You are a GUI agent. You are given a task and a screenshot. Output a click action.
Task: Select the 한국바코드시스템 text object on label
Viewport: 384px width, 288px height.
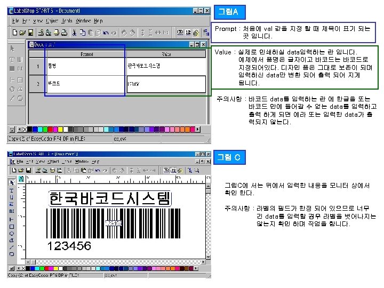coord(110,198)
